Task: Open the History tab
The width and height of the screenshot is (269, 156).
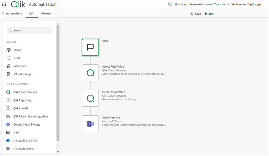Action: (46, 13)
